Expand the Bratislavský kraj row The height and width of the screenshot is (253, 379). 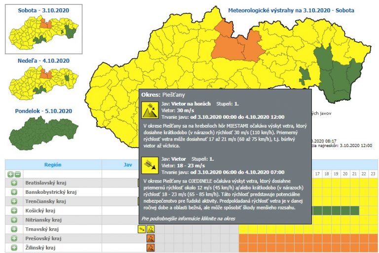coord(14,183)
